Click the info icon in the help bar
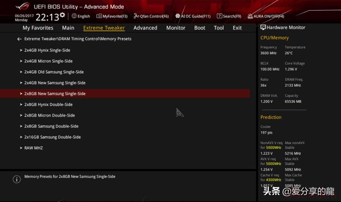 [x=17, y=179]
